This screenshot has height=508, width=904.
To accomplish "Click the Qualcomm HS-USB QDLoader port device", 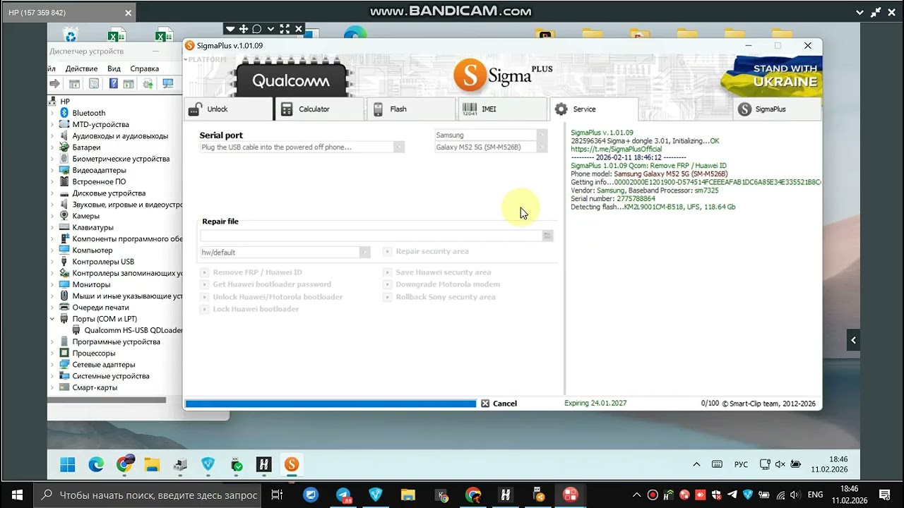I will pos(133,330).
